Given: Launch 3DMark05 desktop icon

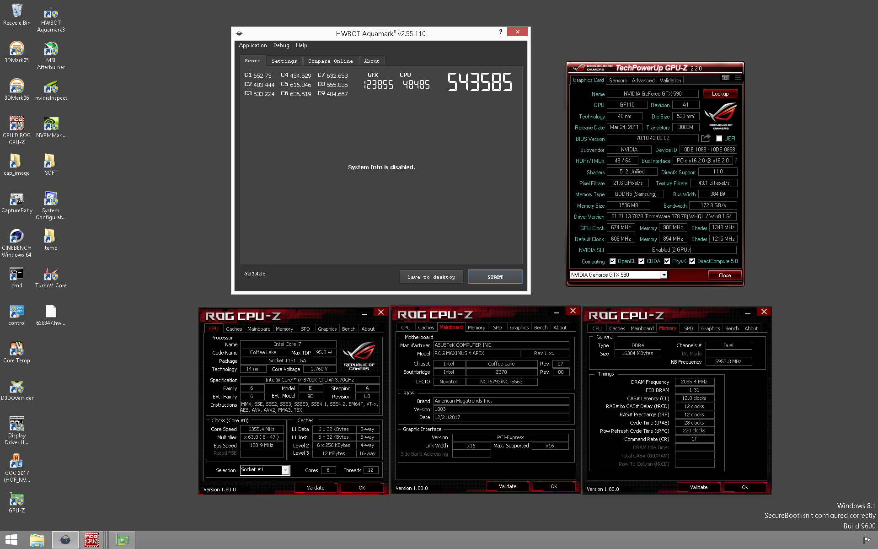Looking at the screenshot, I should point(17,52).
